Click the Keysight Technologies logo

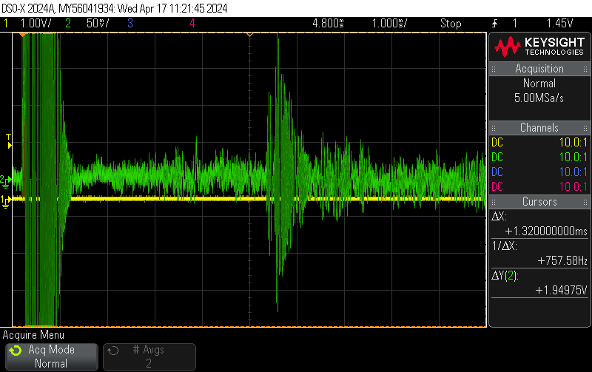pos(539,47)
